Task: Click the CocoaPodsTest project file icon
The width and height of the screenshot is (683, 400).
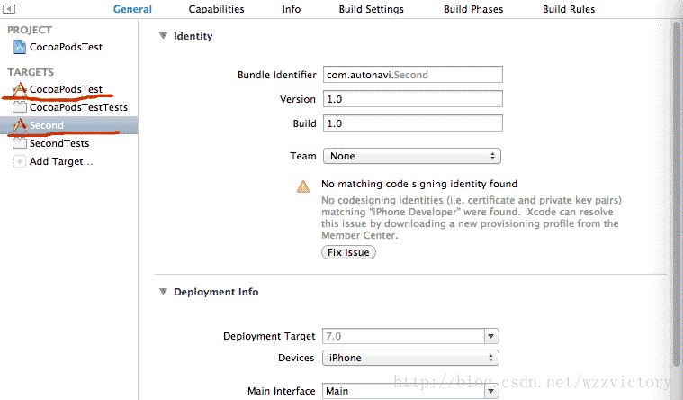Action: pyautogui.click(x=20, y=47)
